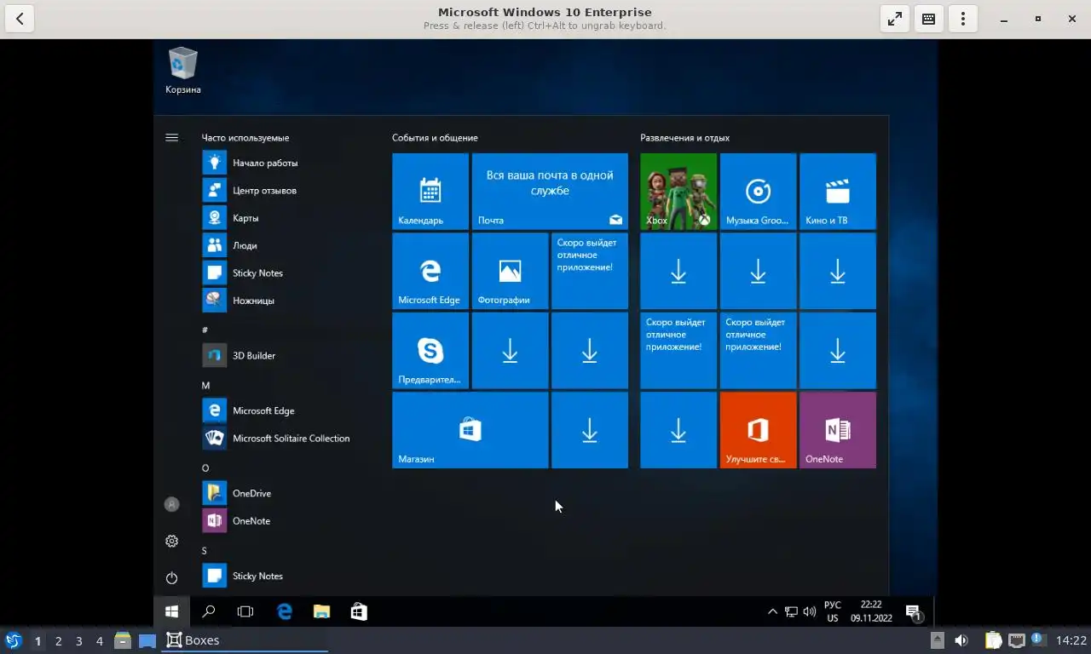The height and width of the screenshot is (654, 1091).
Task: Open Windows volume tray icon
Action: (x=809, y=611)
